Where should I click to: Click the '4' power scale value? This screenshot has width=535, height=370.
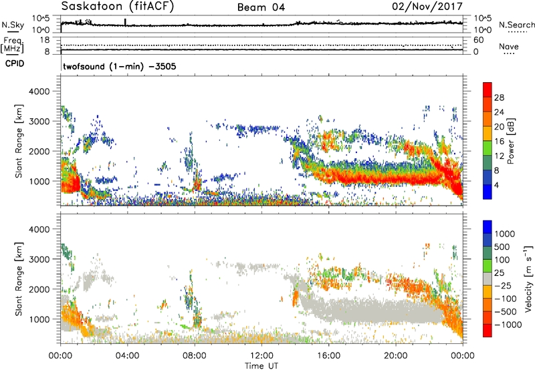tap(496, 185)
